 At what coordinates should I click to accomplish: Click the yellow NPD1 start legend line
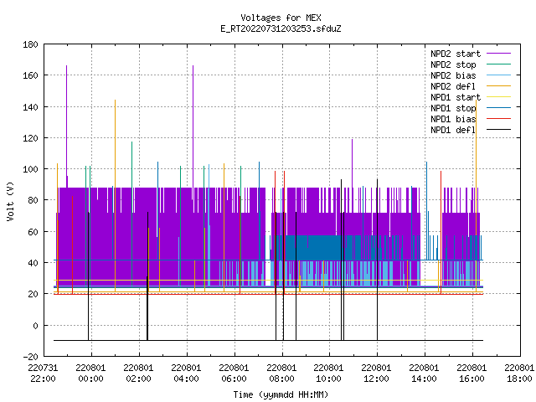pos(498,97)
